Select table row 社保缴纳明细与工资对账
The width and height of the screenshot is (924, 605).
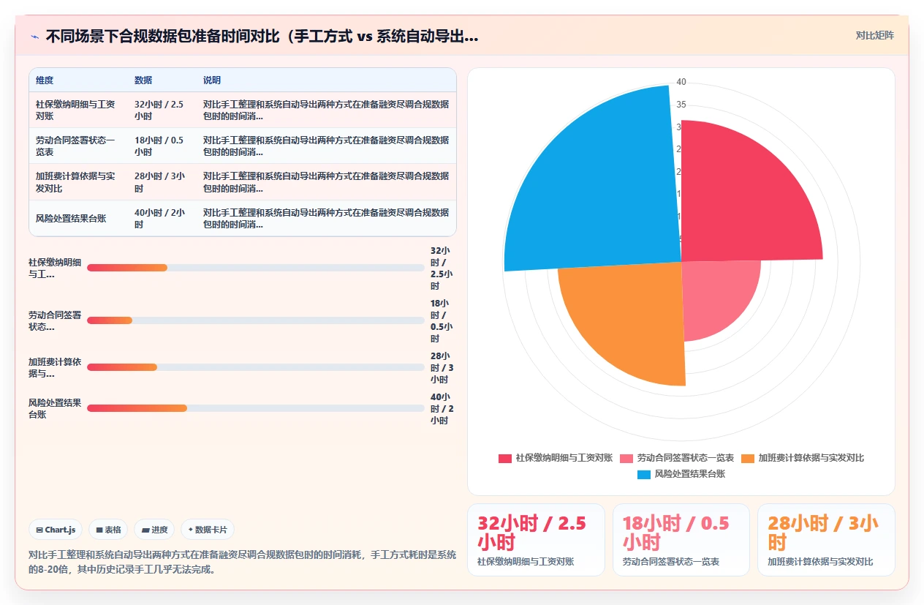[x=243, y=110]
